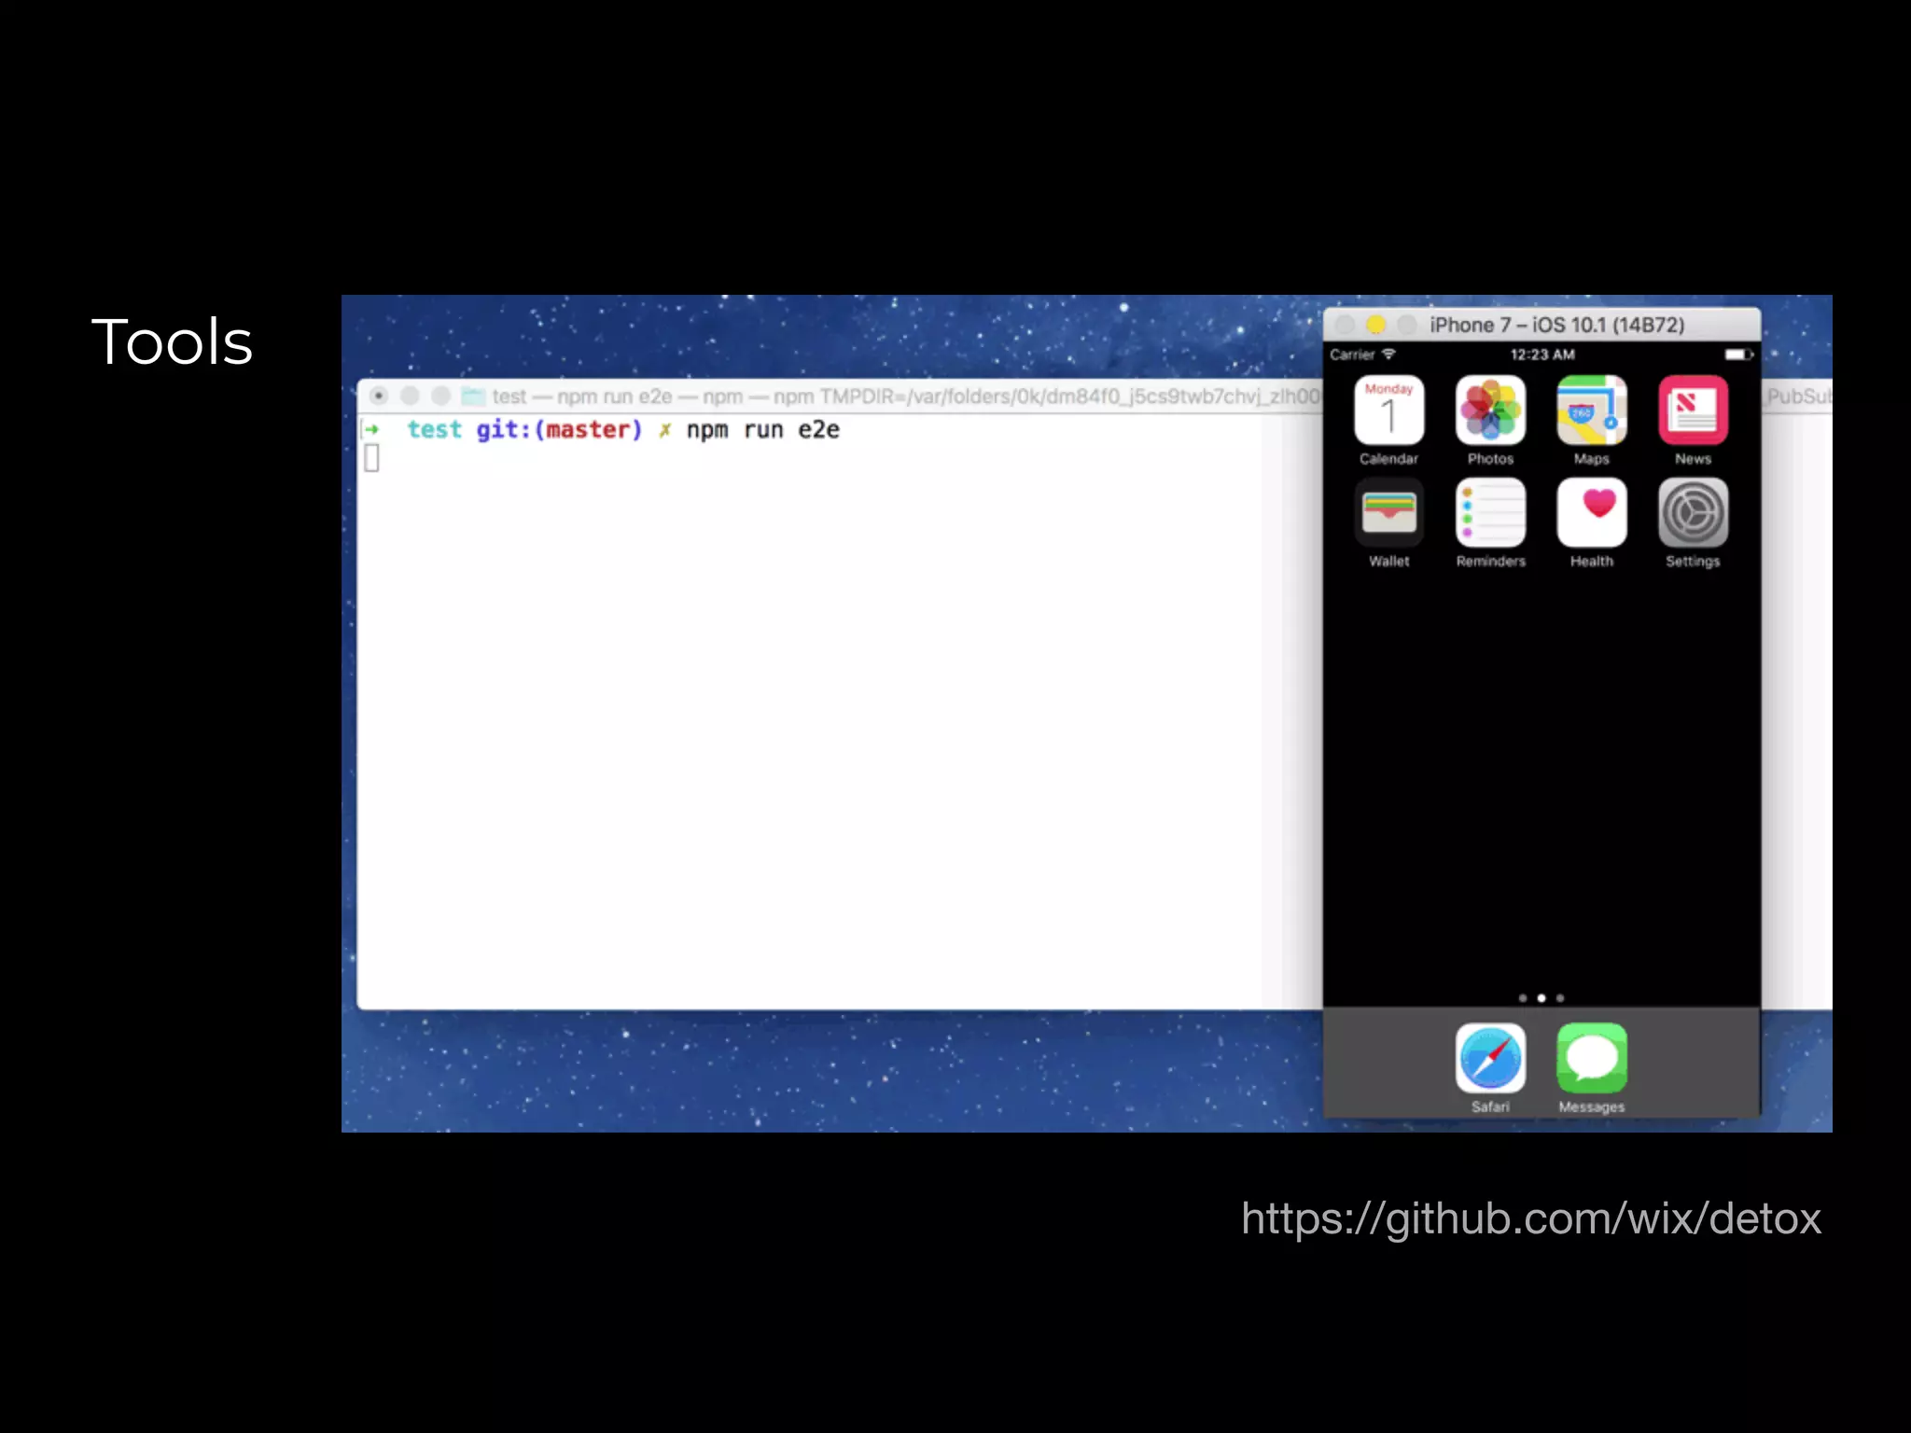Viewport: 1911px width, 1433px height.
Task: Open the iOS Settings app
Action: pos(1693,512)
